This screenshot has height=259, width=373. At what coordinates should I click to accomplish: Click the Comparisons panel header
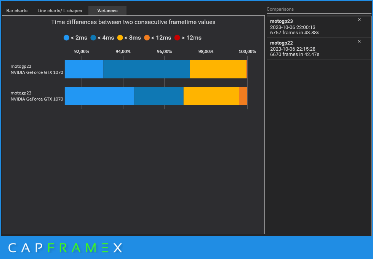click(x=280, y=9)
